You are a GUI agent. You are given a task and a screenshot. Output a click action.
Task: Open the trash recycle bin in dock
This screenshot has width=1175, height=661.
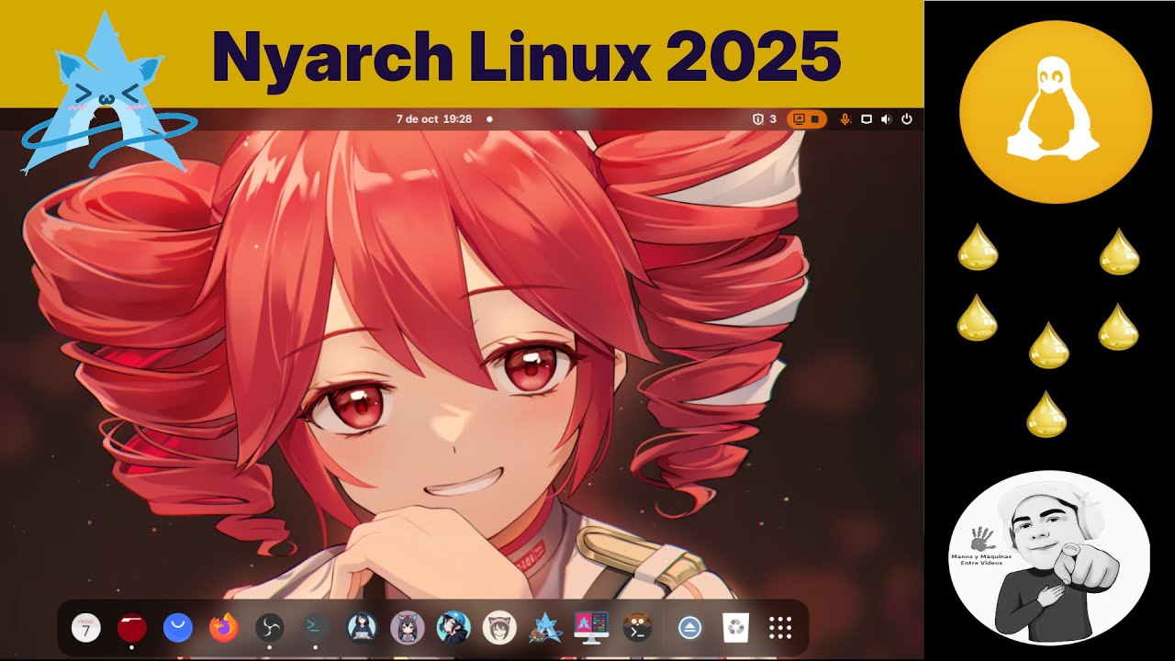[x=736, y=628]
